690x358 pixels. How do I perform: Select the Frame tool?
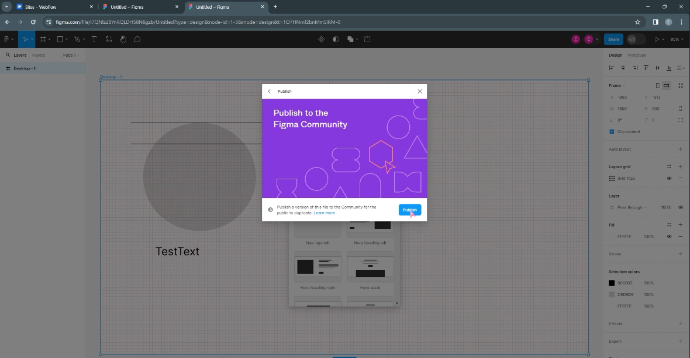pyautogui.click(x=43, y=39)
